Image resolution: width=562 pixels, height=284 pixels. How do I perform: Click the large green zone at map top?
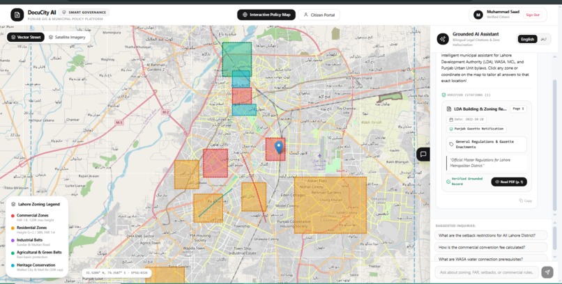coord(236,59)
